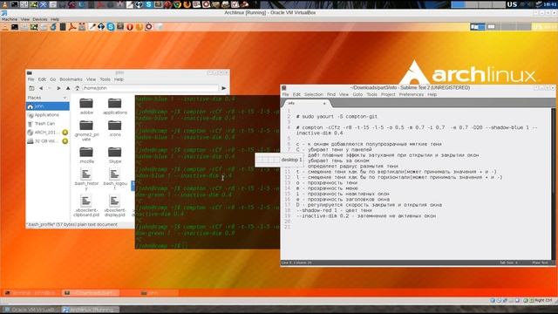Open File menu in file manager
Viewport: 558px width, 314px height.
tap(31, 79)
